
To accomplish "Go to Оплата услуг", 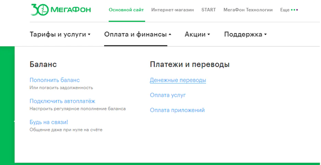I will (168, 95).
